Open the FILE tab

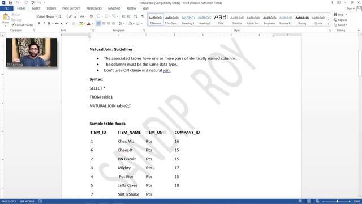click(x=7, y=8)
